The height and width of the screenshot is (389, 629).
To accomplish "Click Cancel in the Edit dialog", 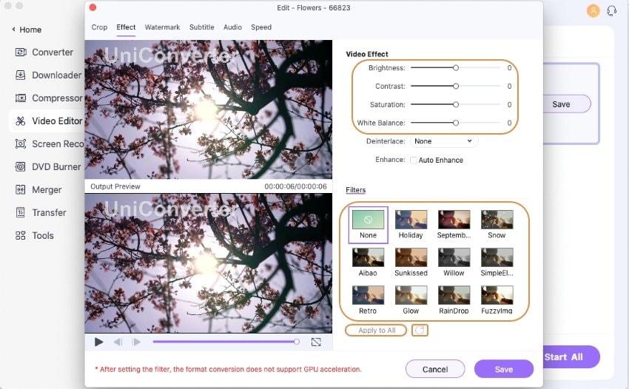I will click(435, 369).
